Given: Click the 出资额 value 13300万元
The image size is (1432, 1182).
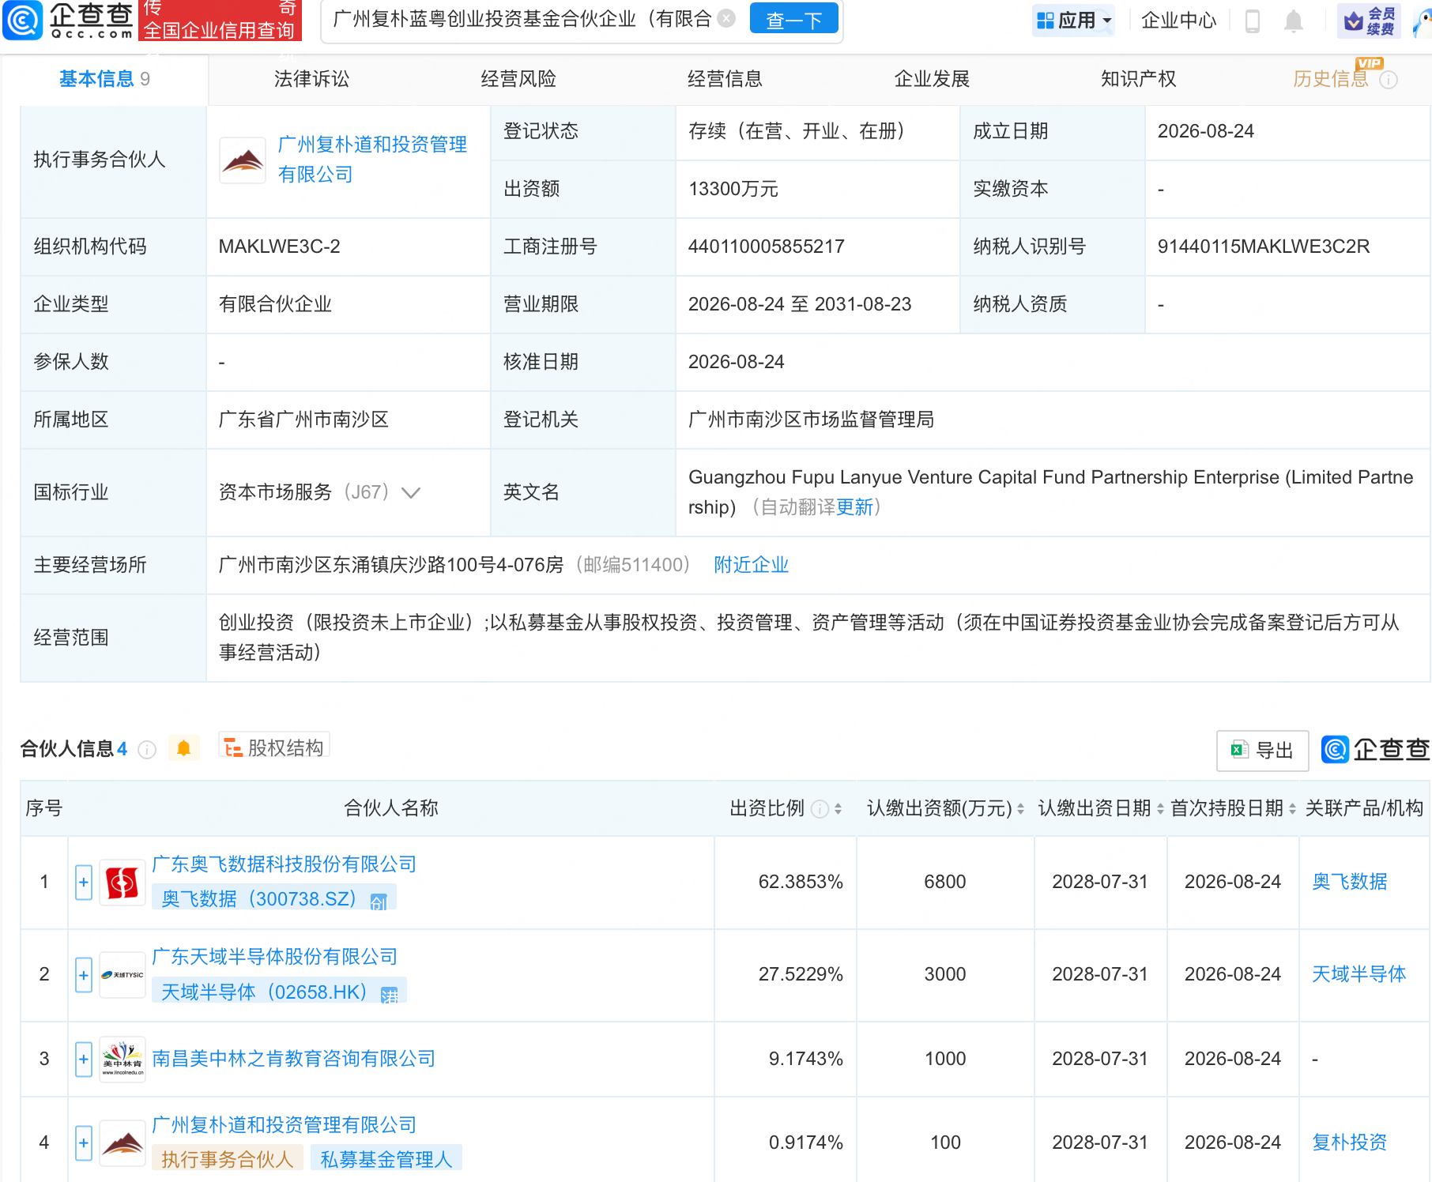Looking at the screenshot, I should 733,189.
